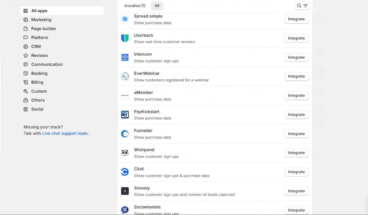The image size is (368, 215).
Task: Click the Intercom app logo
Action: tap(125, 57)
